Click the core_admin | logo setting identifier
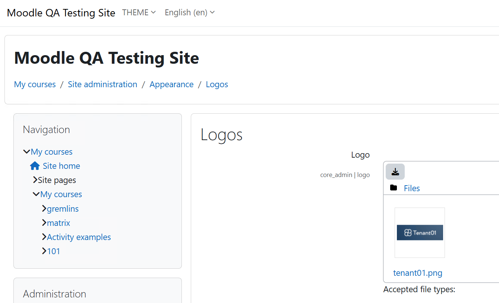 click(345, 175)
